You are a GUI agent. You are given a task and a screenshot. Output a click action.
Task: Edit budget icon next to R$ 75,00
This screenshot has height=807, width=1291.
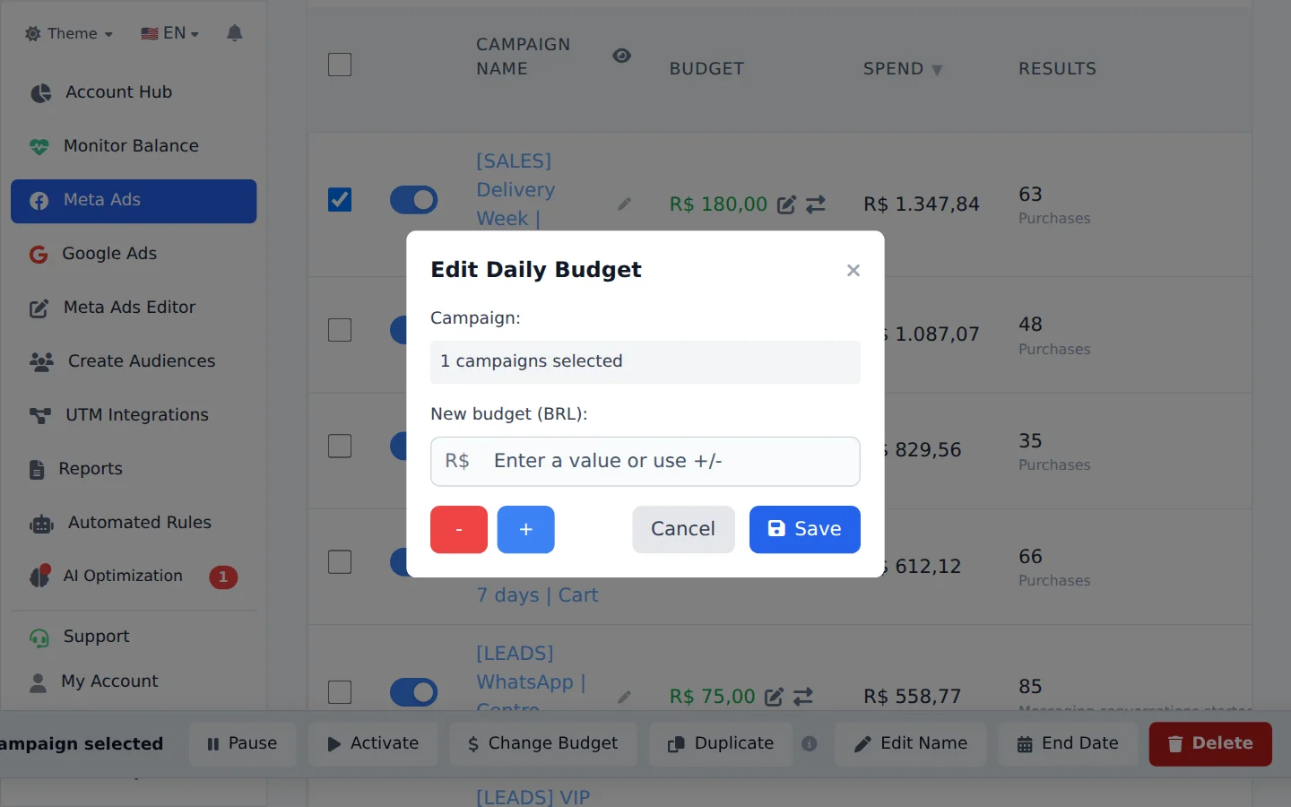tap(775, 697)
